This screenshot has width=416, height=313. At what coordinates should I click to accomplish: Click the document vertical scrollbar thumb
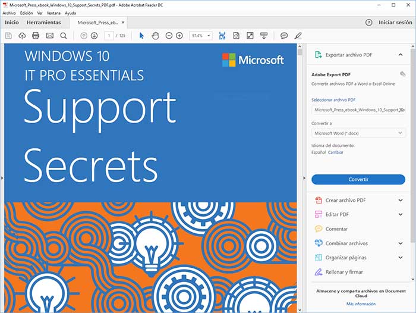(x=300, y=52)
